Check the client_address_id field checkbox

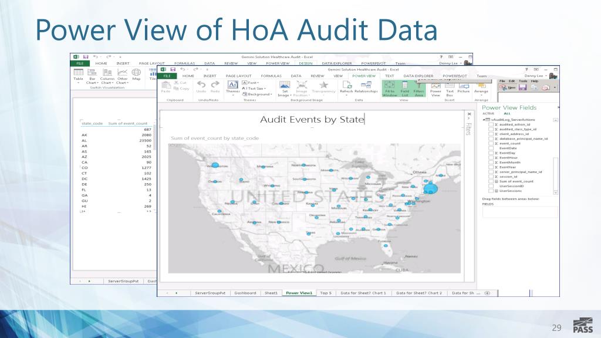[x=491, y=134]
